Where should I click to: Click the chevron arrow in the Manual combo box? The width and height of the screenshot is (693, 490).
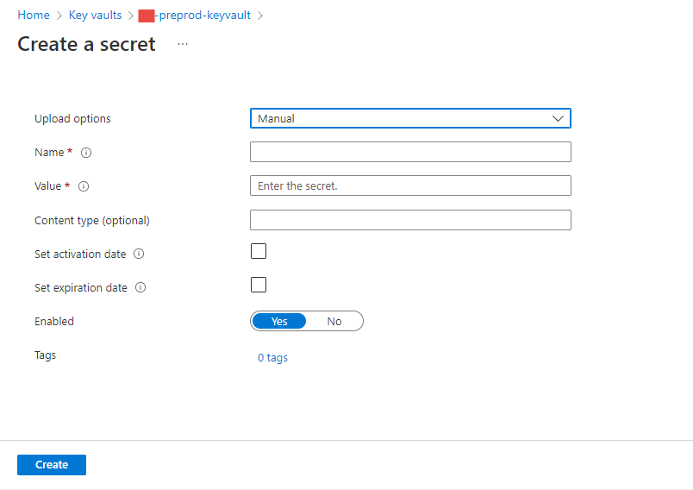pos(559,118)
